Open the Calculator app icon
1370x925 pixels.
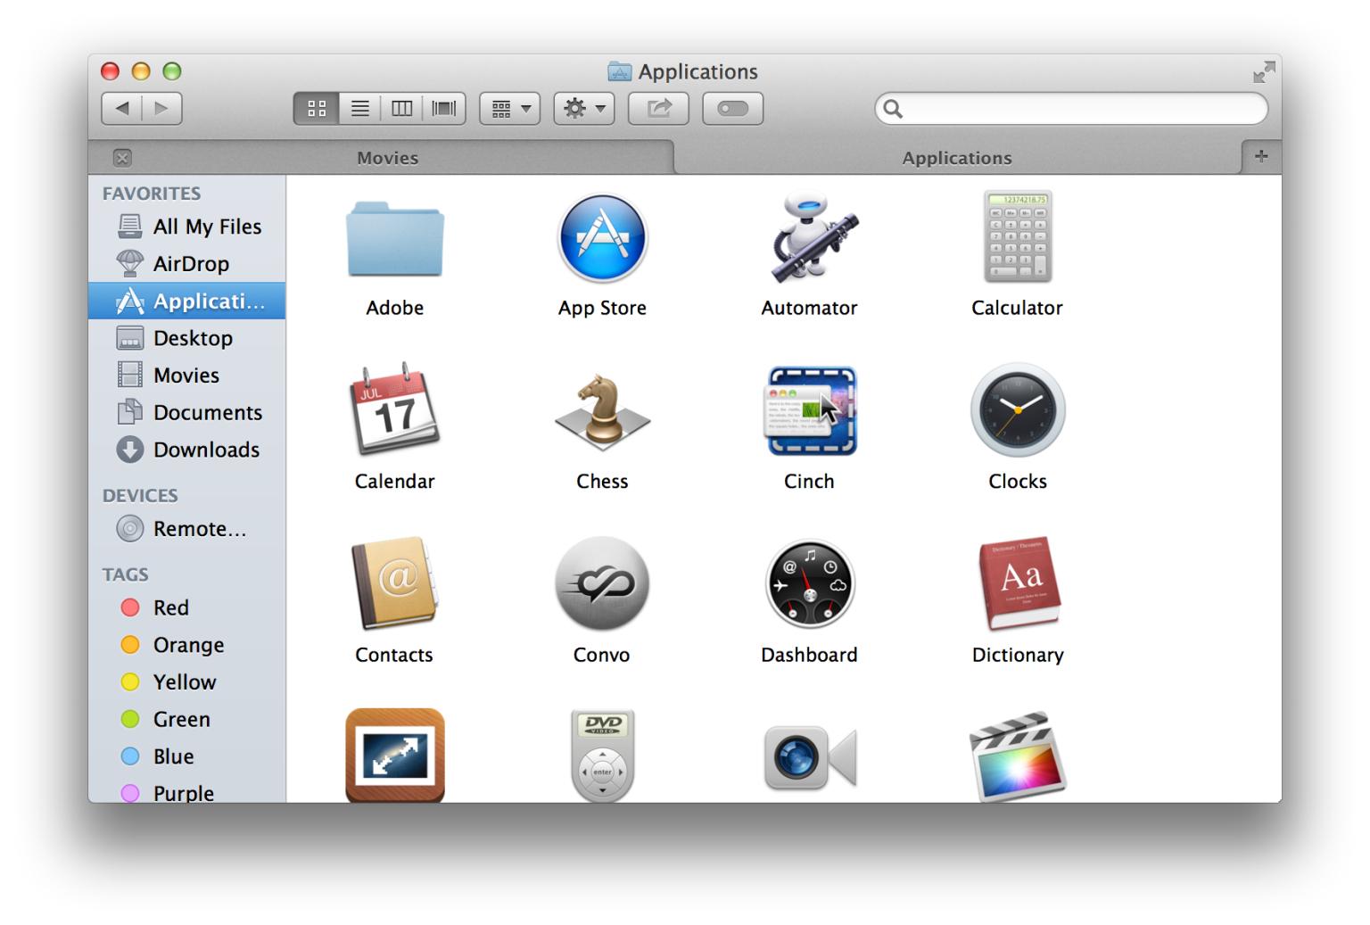coord(1017,237)
